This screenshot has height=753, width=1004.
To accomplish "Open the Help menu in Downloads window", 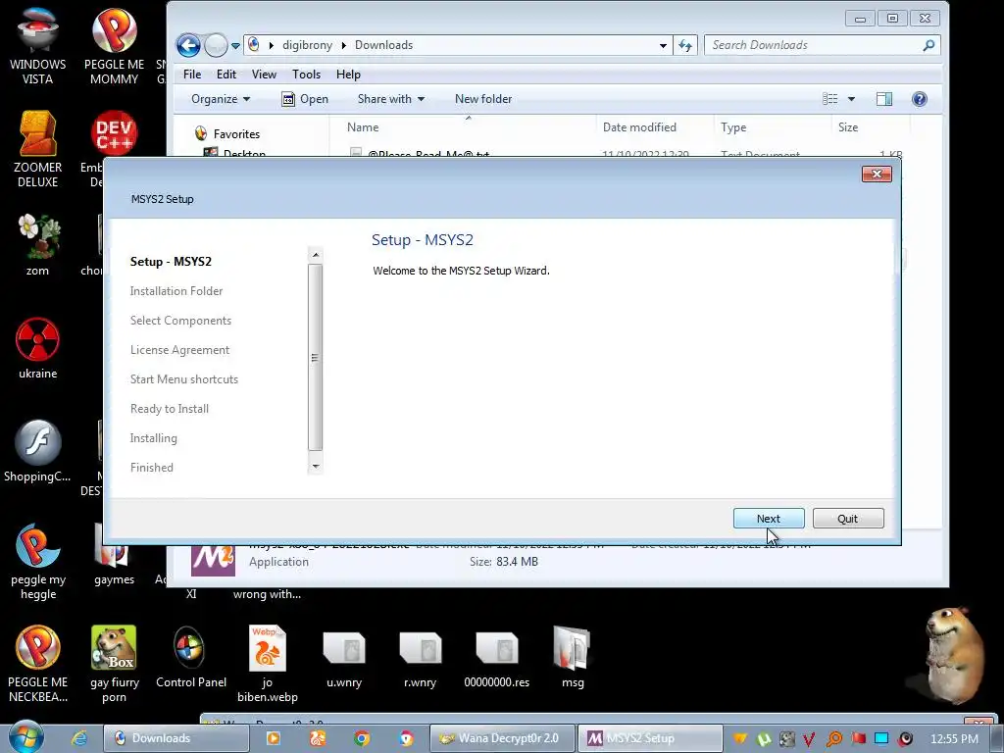I will click(348, 75).
